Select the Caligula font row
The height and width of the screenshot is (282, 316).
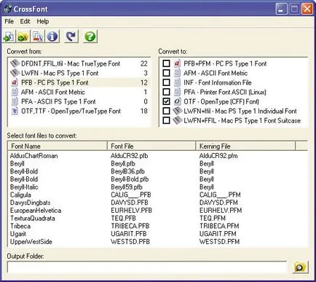(x=20, y=195)
